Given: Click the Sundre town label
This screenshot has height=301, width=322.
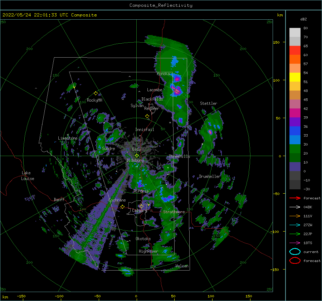Looking at the screenshot, I should point(108,148).
